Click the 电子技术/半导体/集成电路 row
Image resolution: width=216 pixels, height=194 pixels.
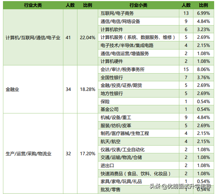pyautogui.click(x=156, y=45)
